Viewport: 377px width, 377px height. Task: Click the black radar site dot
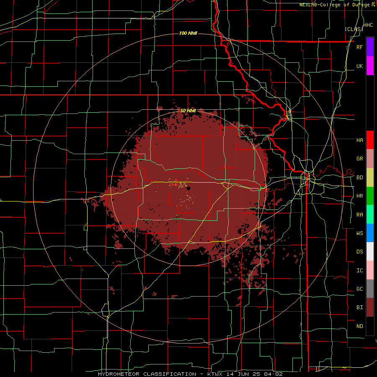click(x=189, y=188)
